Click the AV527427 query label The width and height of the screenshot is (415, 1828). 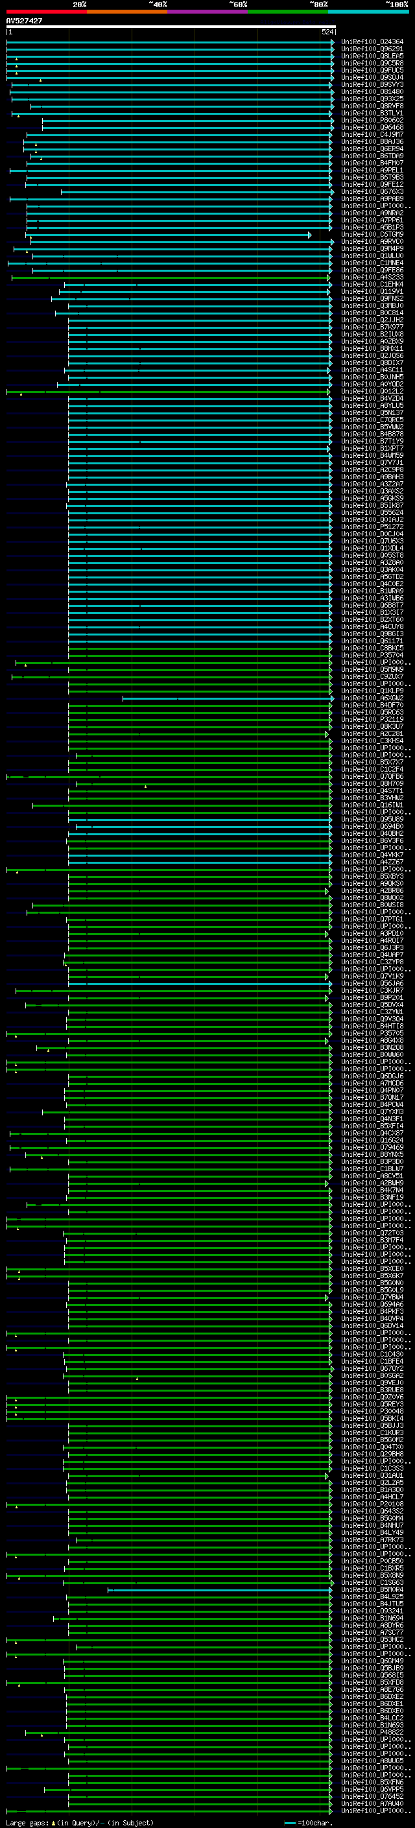[x=24, y=21]
